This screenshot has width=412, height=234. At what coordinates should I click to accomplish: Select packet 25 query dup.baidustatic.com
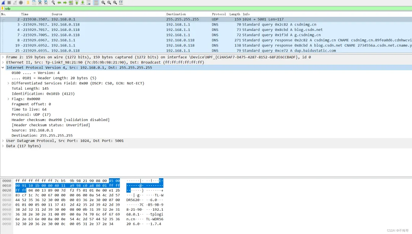206,50
